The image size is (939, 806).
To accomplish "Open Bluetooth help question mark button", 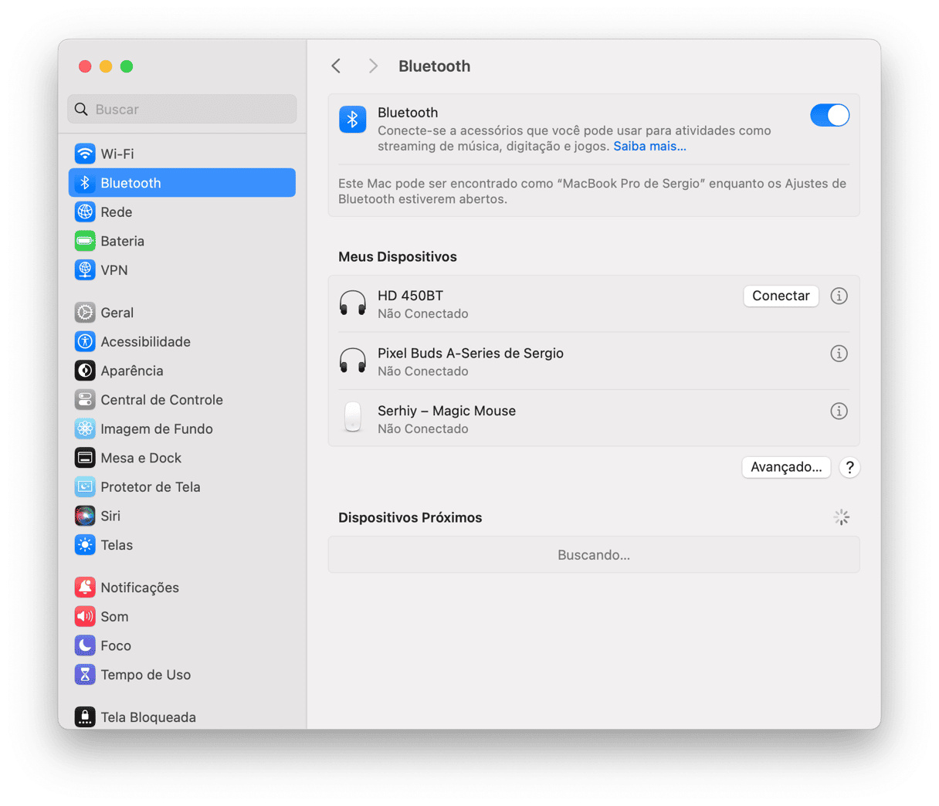I will (x=849, y=467).
